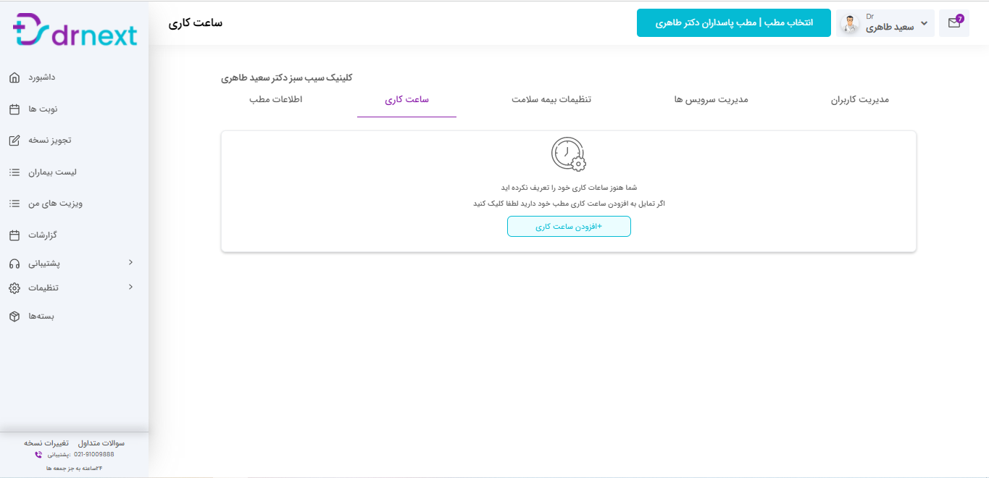Switch to the تنظیمات بیمه سلامت tab

pos(551,99)
